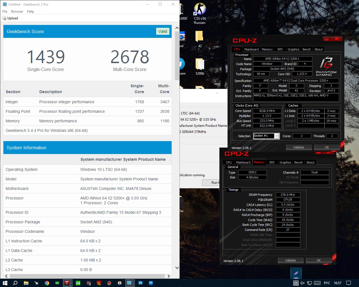Open the SPD tab in top CPU-Z
The width and height of the screenshot is (359, 287).
(280, 49)
